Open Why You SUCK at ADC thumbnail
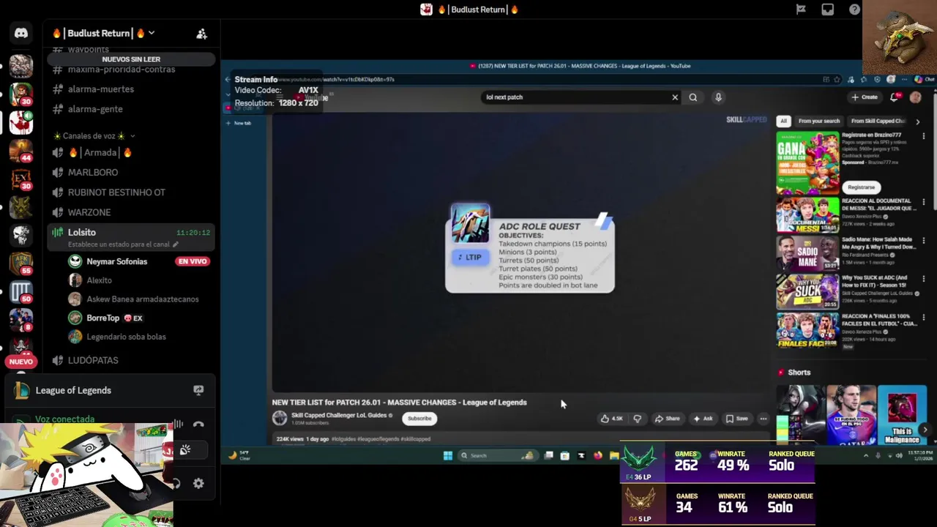The height and width of the screenshot is (527, 937). (x=807, y=292)
